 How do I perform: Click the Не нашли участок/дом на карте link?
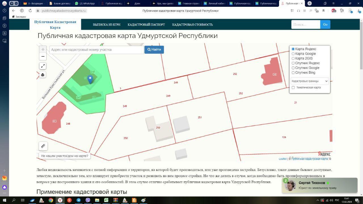[x=65, y=156]
